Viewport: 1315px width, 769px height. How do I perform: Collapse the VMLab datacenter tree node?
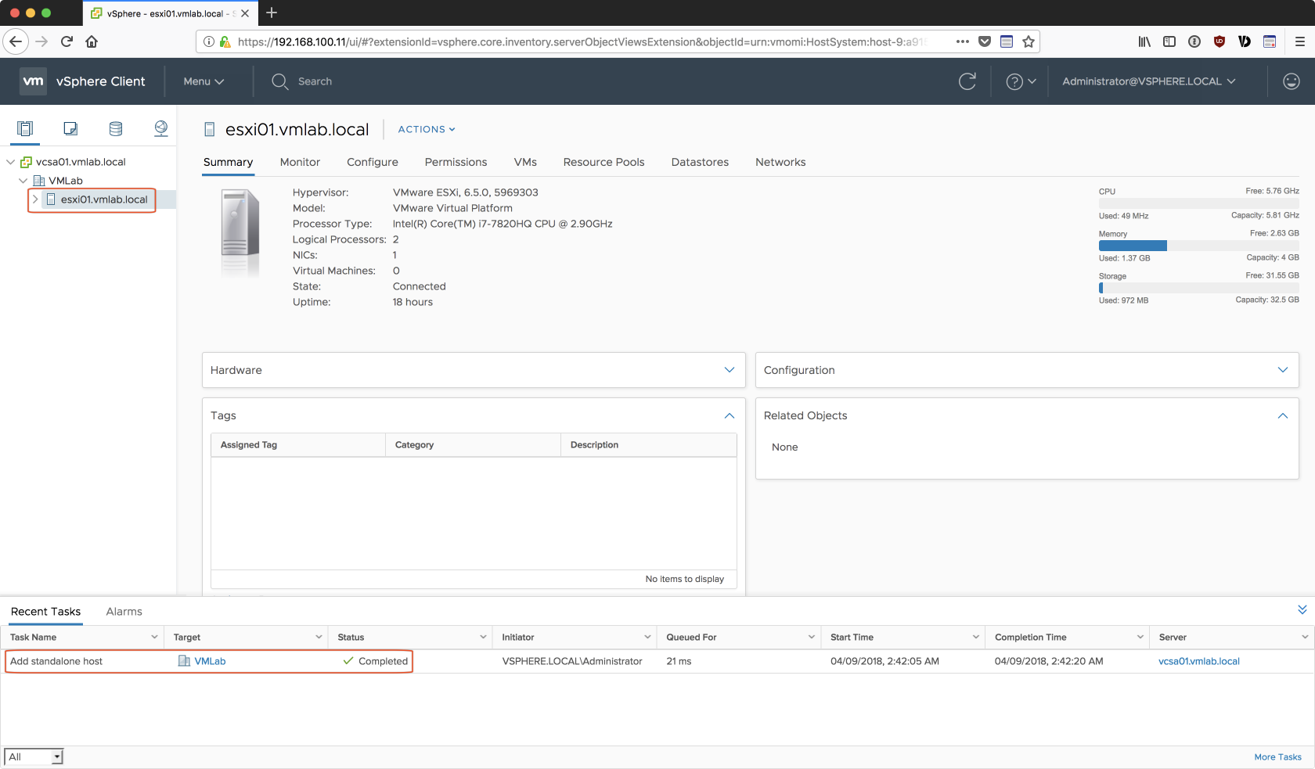[23, 181]
